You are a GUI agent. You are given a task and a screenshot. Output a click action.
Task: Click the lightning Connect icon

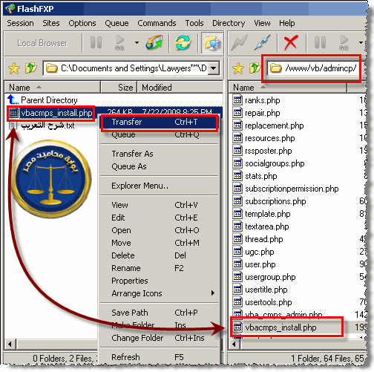pyautogui.click(x=239, y=43)
